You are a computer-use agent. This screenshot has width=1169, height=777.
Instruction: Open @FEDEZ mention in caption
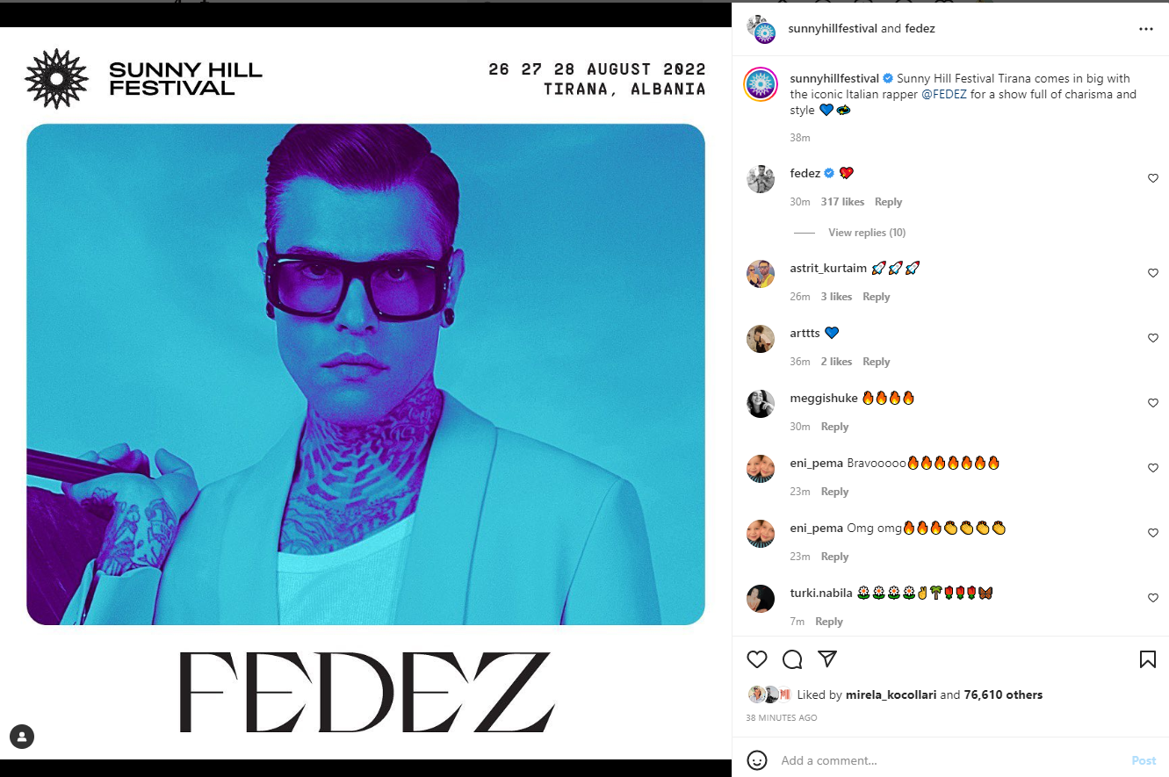coord(944,94)
